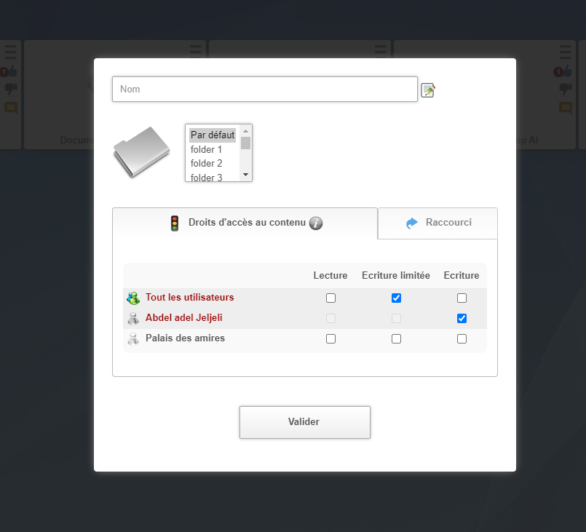This screenshot has height=532, width=586.
Task: Click the gray folder preview icon
Action: click(x=141, y=151)
